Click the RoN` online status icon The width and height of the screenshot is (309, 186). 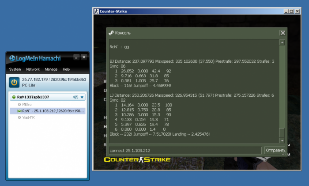pos(19,111)
